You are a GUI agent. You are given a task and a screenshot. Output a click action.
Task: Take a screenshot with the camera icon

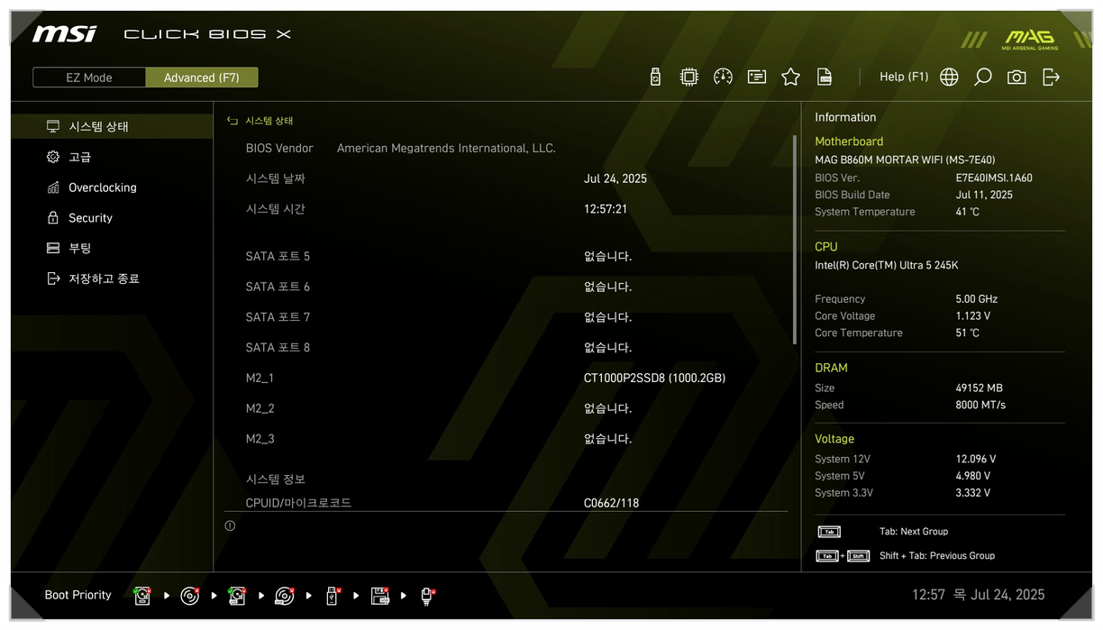tap(1016, 78)
